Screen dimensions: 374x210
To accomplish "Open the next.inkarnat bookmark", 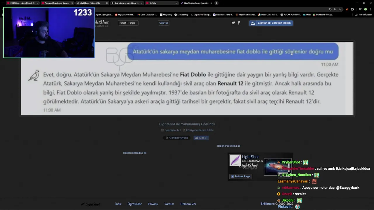I will pyautogui.click(x=246, y=15).
